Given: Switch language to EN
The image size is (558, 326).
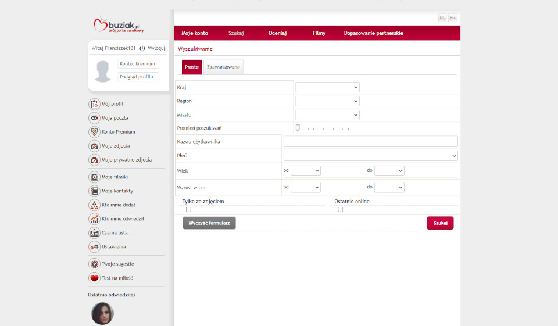Looking at the screenshot, I should coord(452,18).
